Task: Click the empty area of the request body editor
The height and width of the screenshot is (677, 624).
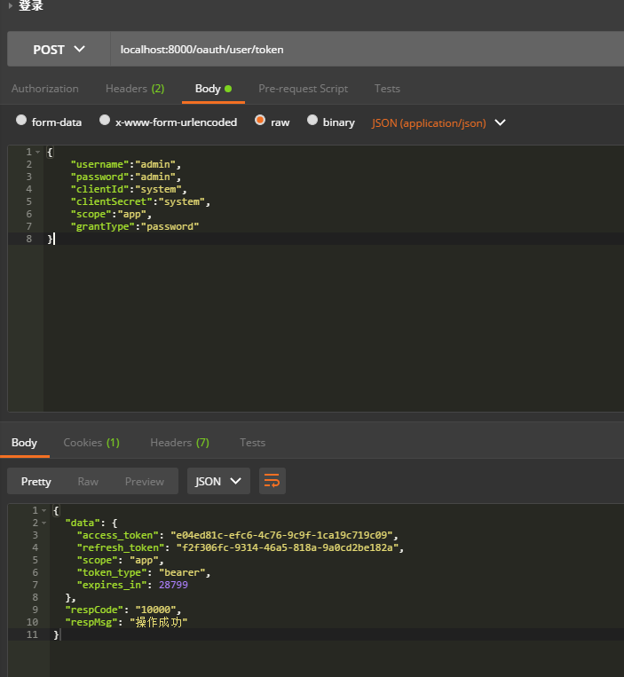Action: click(x=333, y=328)
